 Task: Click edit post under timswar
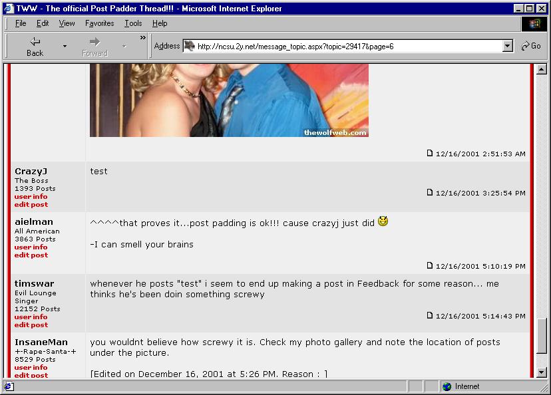click(31, 325)
